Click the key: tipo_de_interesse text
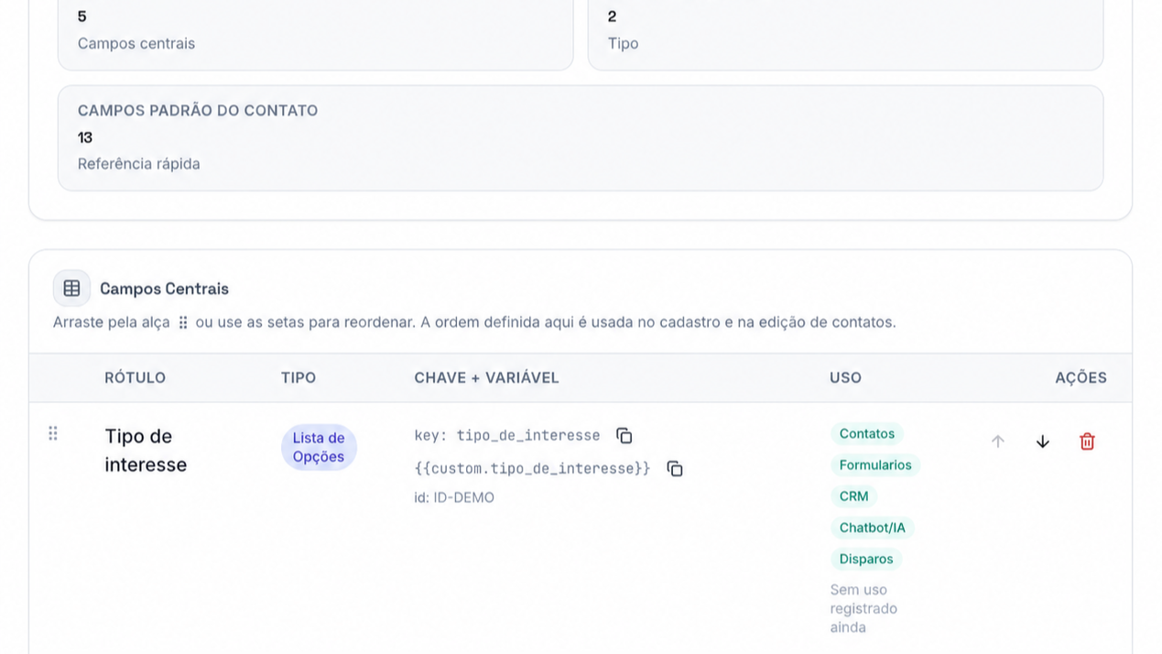Image resolution: width=1162 pixels, height=654 pixels. click(x=507, y=435)
